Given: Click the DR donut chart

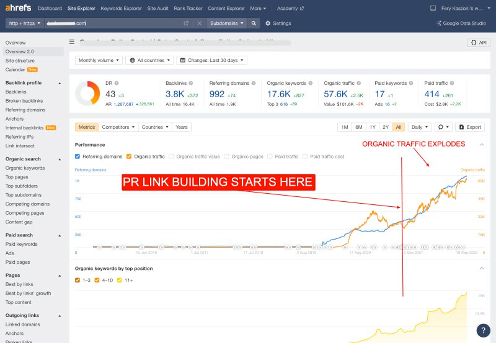Looking at the screenshot, I should [x=87, y=93].
